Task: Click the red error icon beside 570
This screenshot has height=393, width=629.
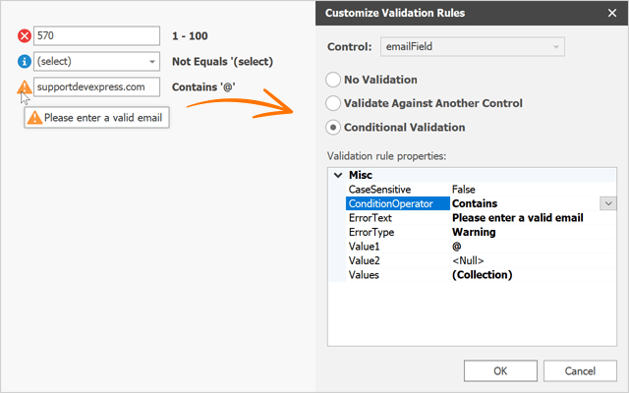Action: point(25,36)
